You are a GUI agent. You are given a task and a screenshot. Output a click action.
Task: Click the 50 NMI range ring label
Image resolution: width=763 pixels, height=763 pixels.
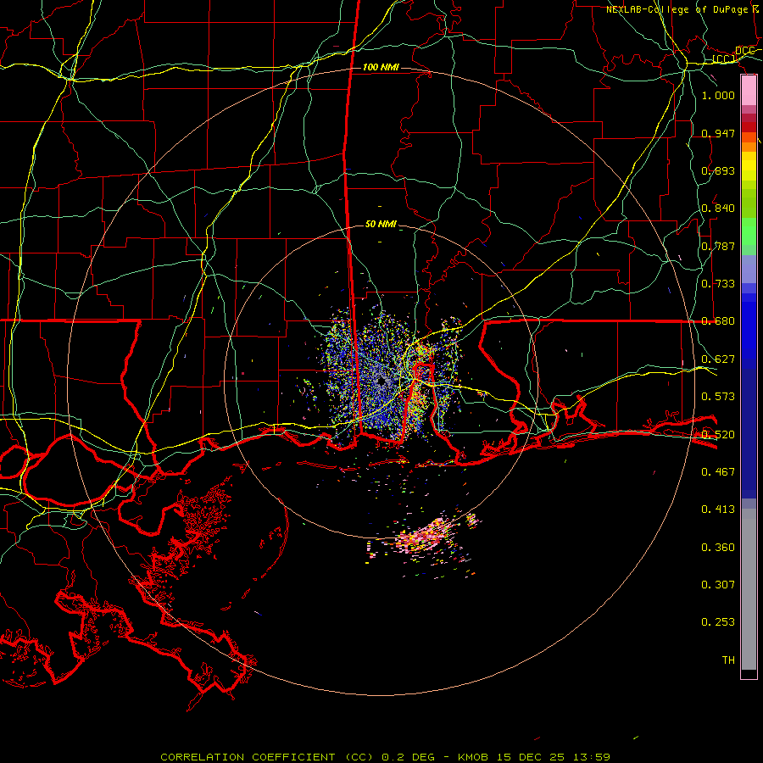coord(381,225)
